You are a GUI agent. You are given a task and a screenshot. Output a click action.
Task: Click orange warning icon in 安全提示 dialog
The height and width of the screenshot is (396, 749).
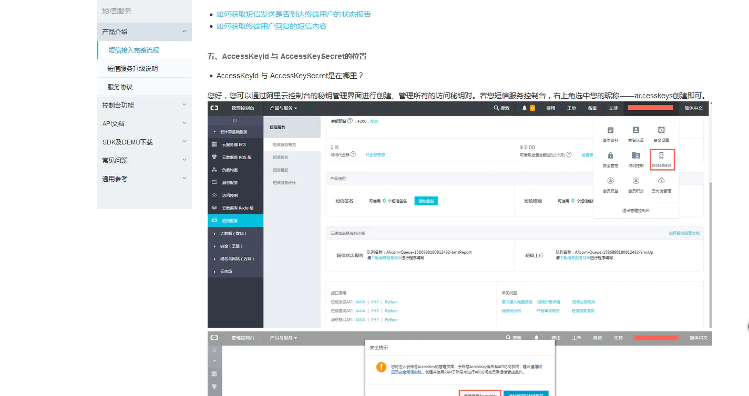click(381, 367)
